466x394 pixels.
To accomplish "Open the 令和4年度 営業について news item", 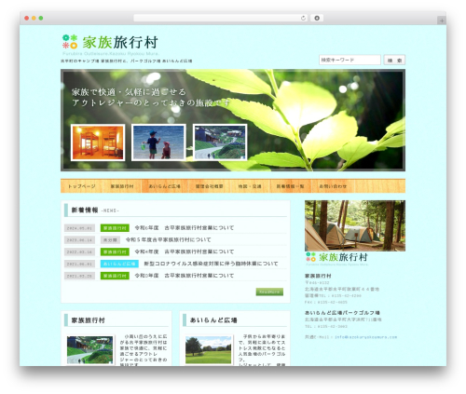I will pos(185,251).
